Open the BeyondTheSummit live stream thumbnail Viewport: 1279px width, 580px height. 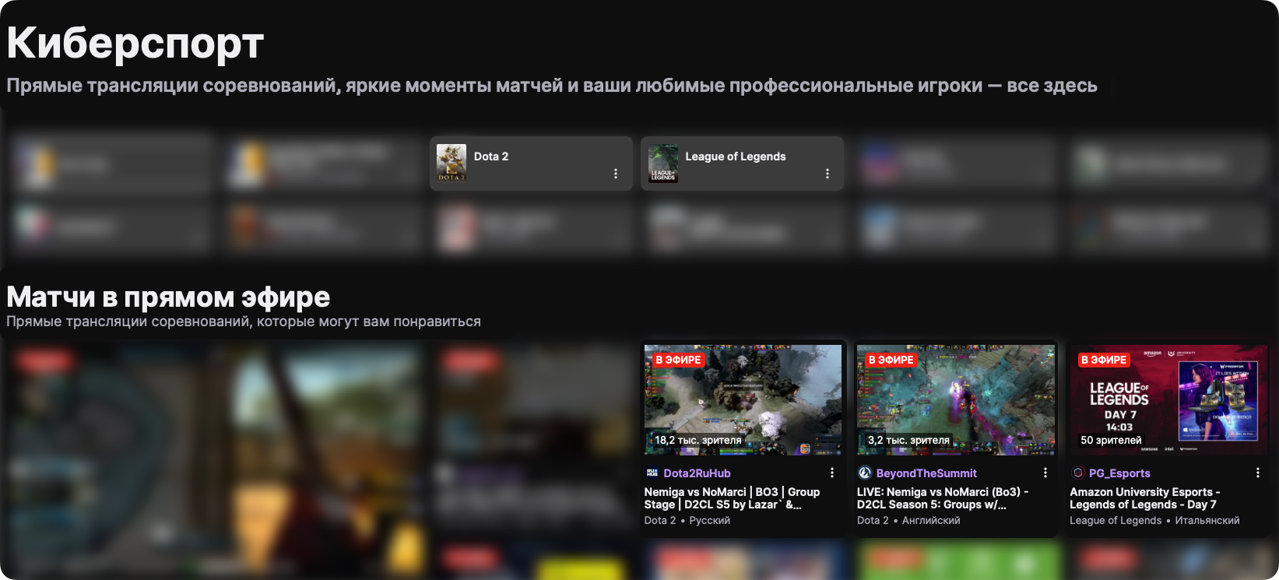956,400
